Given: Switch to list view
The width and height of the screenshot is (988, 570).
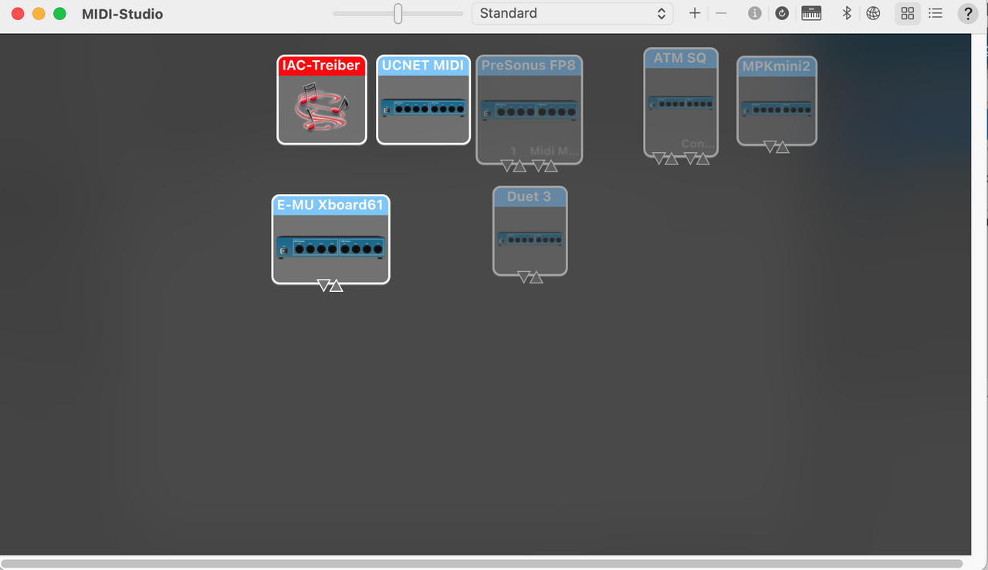Looking at the screenshot, I should click(936, 13).
